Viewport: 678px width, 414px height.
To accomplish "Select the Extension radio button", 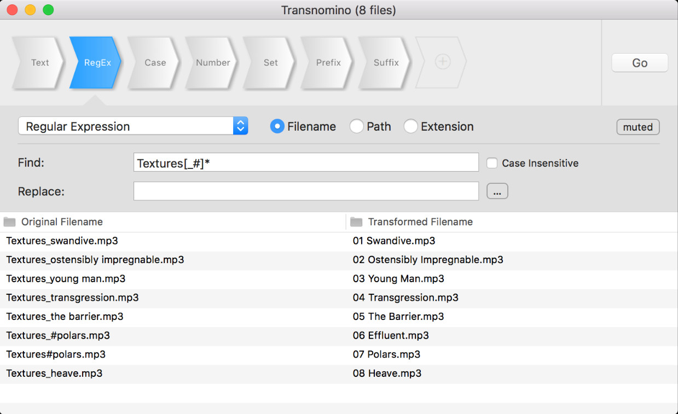I will (x=410, y=126).
